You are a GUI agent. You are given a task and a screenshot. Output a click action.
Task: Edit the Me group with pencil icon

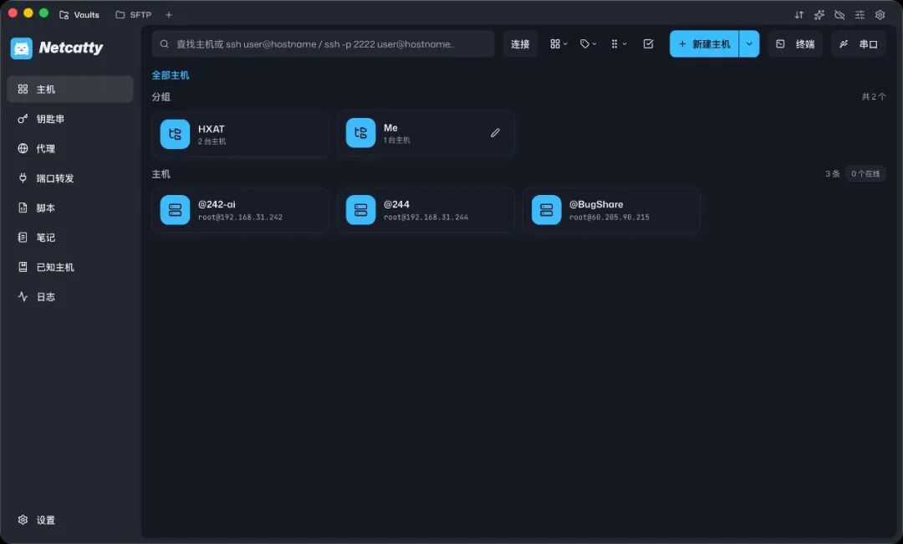click(x=495, y=133)
